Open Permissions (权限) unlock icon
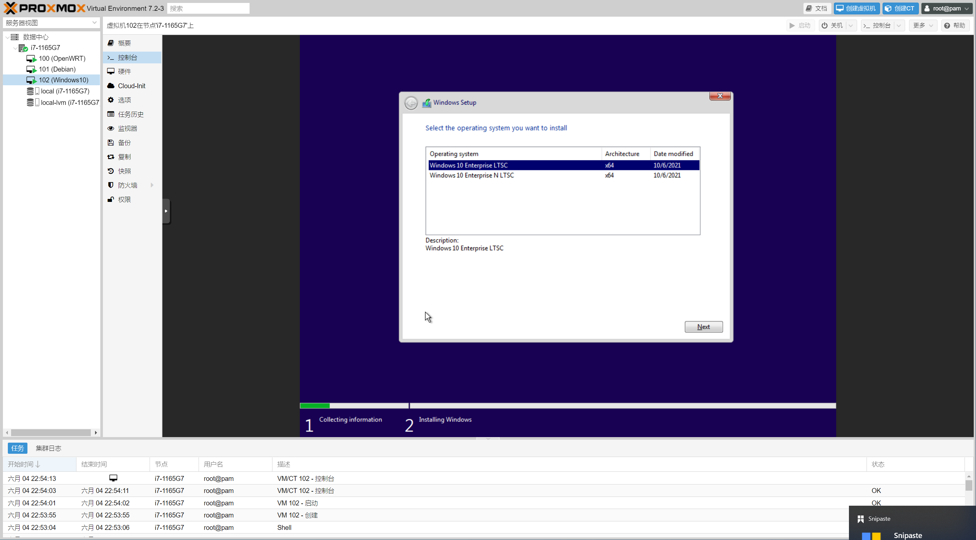This screenshot has height=540, width=976. pos(111,199)
